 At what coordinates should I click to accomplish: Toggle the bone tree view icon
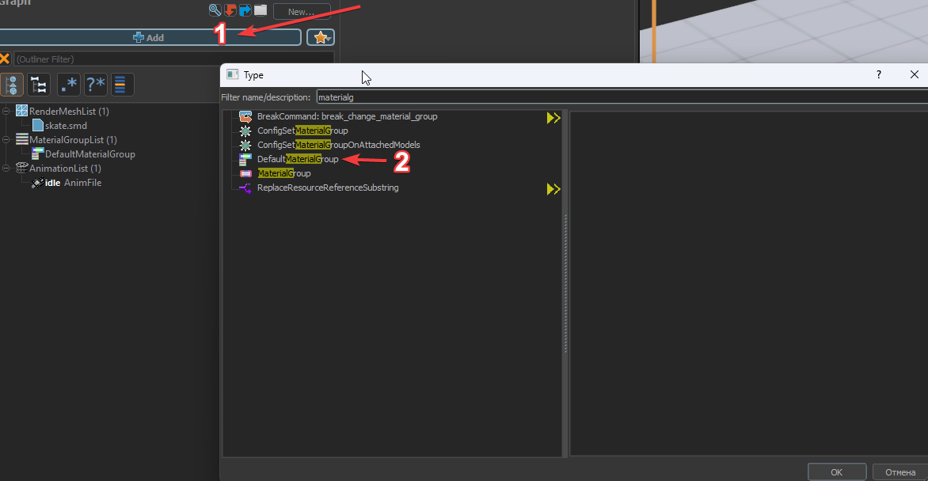(x=39, y=85)
